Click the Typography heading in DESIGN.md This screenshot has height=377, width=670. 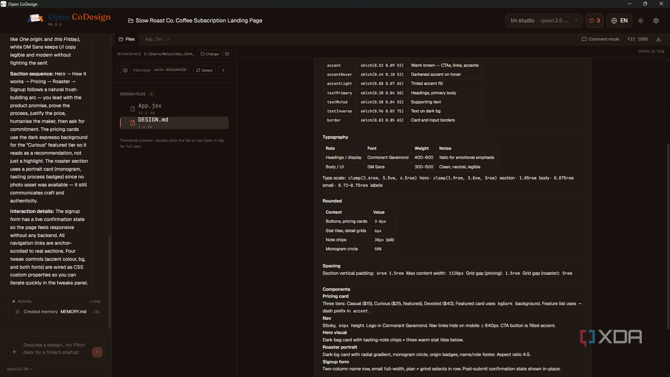[335, 137]
